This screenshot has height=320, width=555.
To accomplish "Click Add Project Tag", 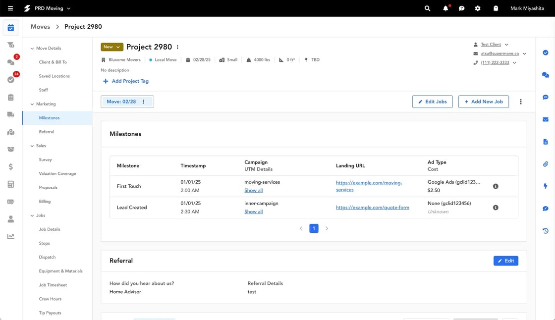I will [126, 81].
